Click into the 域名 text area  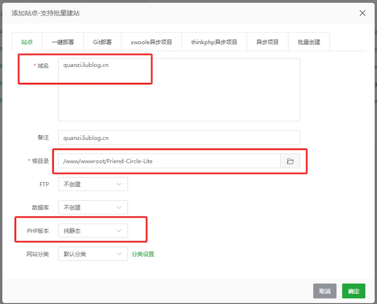pyautogui.click(x=179, y=91)
